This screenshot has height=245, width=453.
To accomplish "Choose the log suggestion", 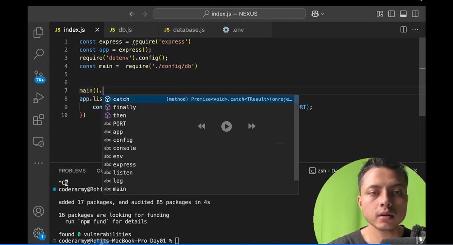I will pyautogui.click(x=198, y=181).
